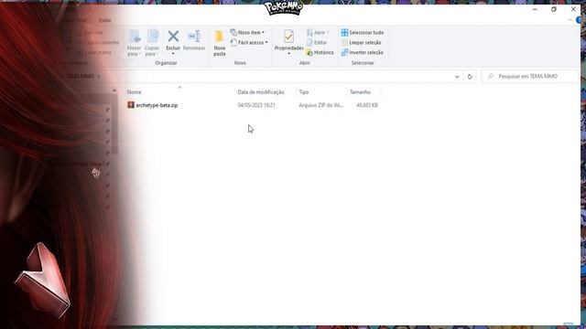Click the Editar ribbon button

coord(317,43)
